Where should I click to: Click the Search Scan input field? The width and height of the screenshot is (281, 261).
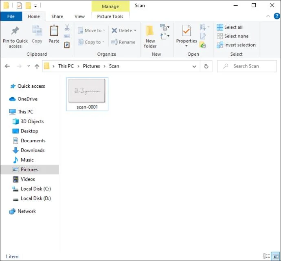tap(247, 66)
